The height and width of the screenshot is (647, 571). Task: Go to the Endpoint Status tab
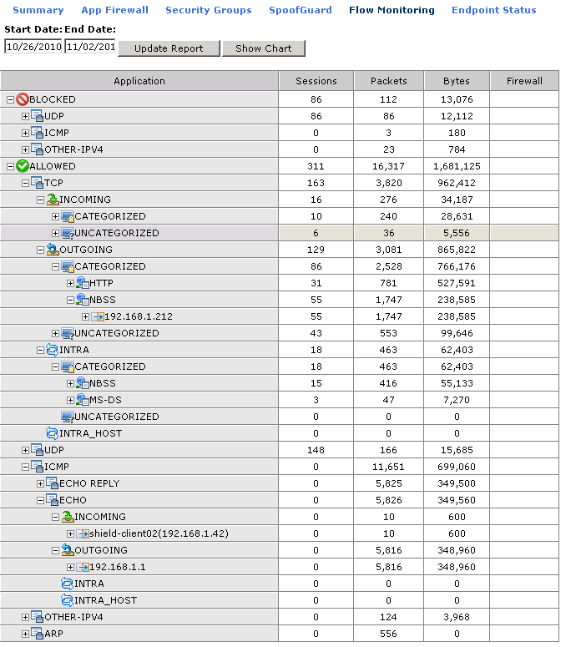tap(494, 10)
